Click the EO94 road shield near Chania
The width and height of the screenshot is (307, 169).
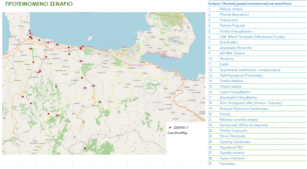pyautogui.click(x=137, y=47)
